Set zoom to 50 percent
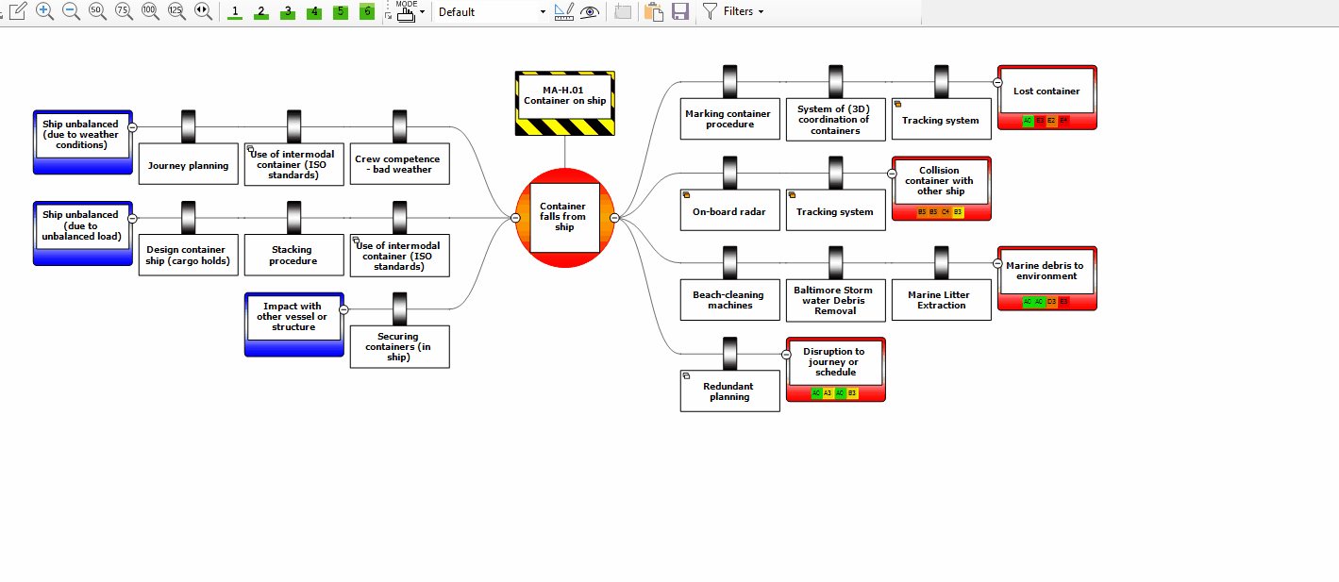Image resolution: width=1339 pixels, height=582 pixels. tap(97, 11)
